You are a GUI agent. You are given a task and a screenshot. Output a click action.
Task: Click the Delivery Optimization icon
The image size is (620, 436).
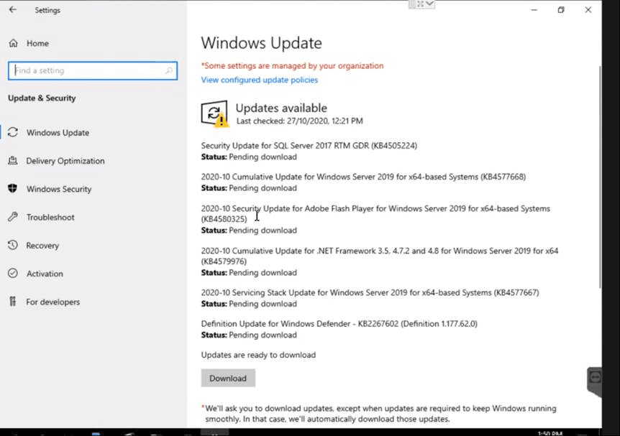pos(13,160)
